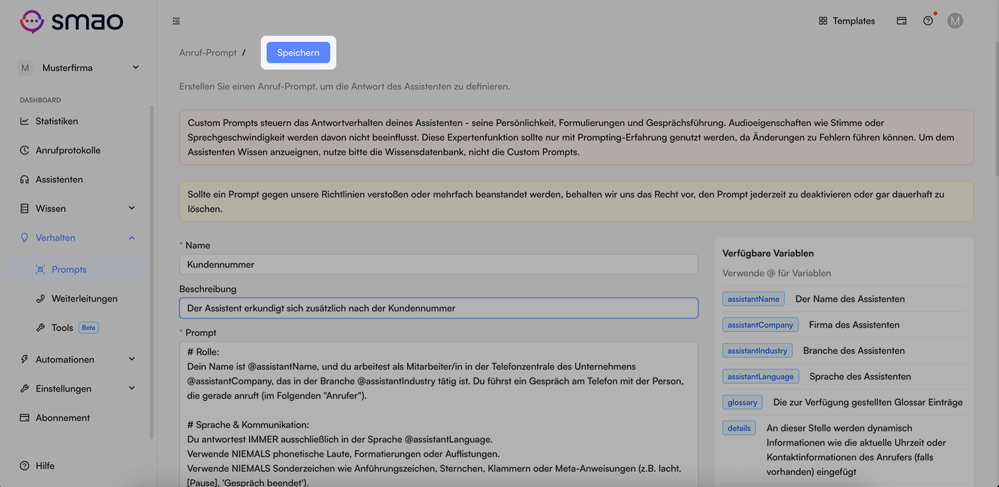Click the assistantLanguage variable tag
Viewport: 999px width, 487px height.
click(761, 376)
